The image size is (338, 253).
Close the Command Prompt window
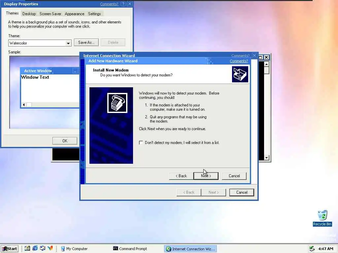tap(266, 57)
